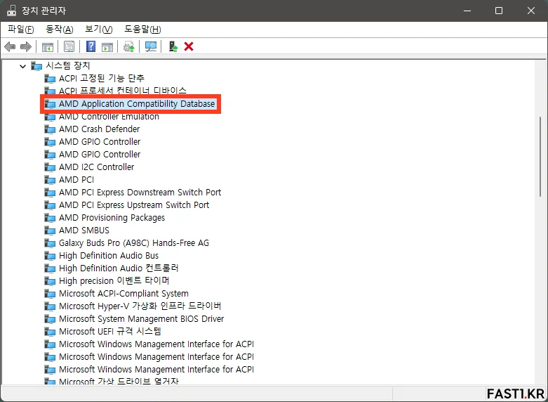548x402 pixels.
Task: Maximize the 장치 관리자 window
Action: (499, 11)
